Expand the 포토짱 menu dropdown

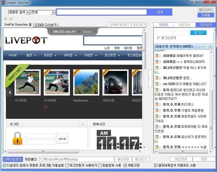[56, 56]
